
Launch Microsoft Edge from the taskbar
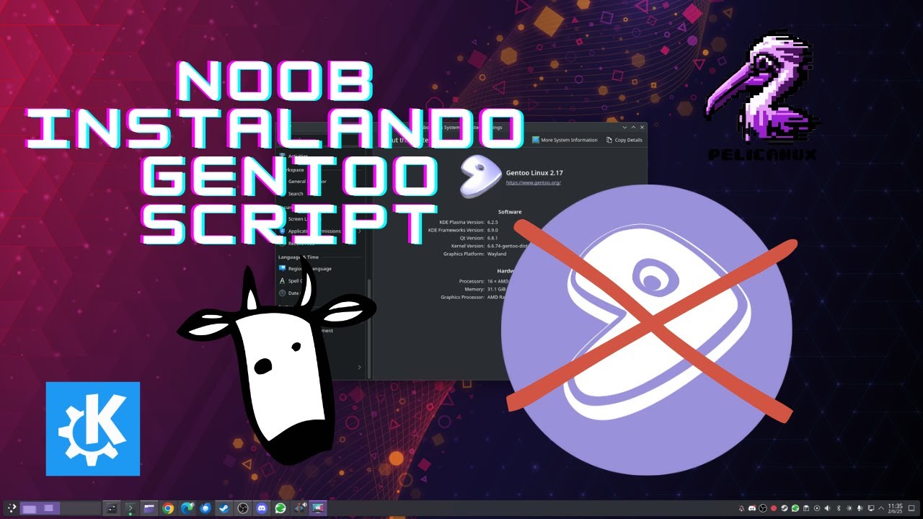tap(187, 508)
